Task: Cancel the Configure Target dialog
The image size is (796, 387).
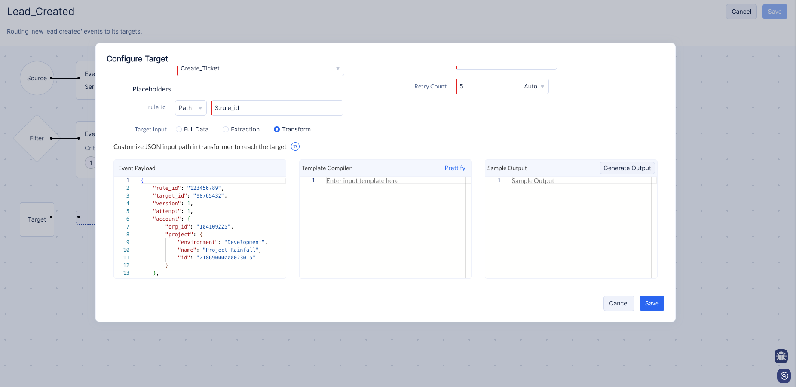Action: click(x=618, y=303)
